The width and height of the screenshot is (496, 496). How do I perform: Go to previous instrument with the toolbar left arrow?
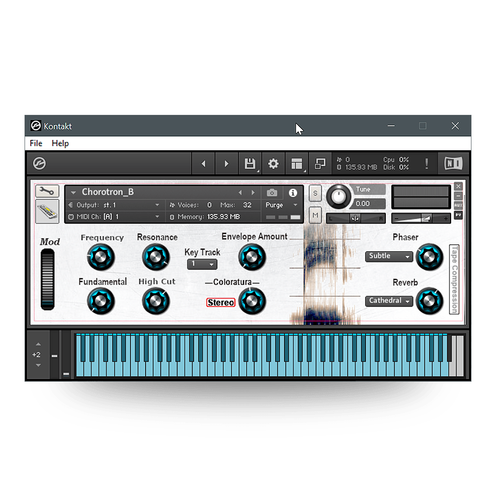click(204, 163)
